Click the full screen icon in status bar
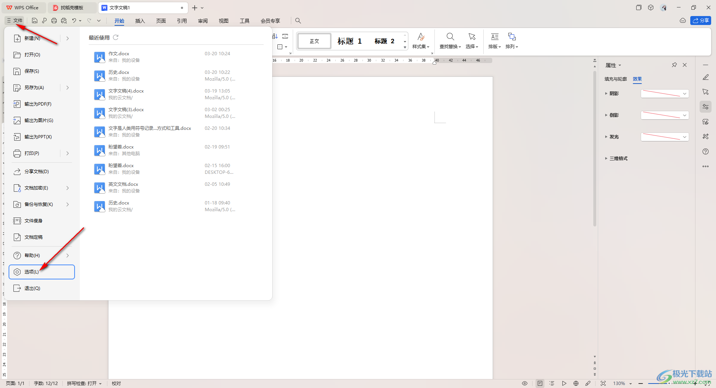 [603, 383]
